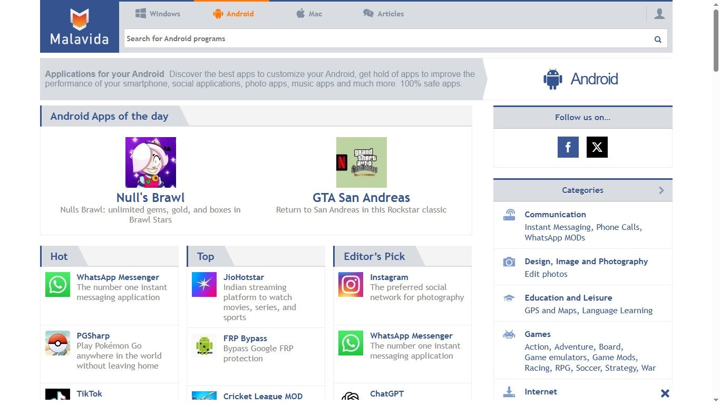Open the TikTok link
720x405 pixels.
89,393
